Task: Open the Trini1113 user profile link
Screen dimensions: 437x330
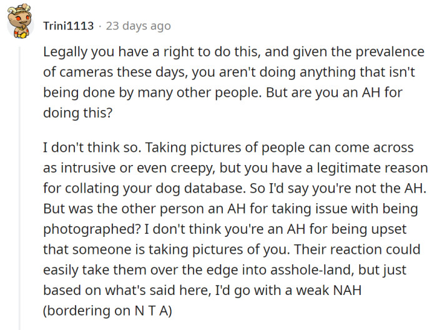Action: (x=69, y=26)
